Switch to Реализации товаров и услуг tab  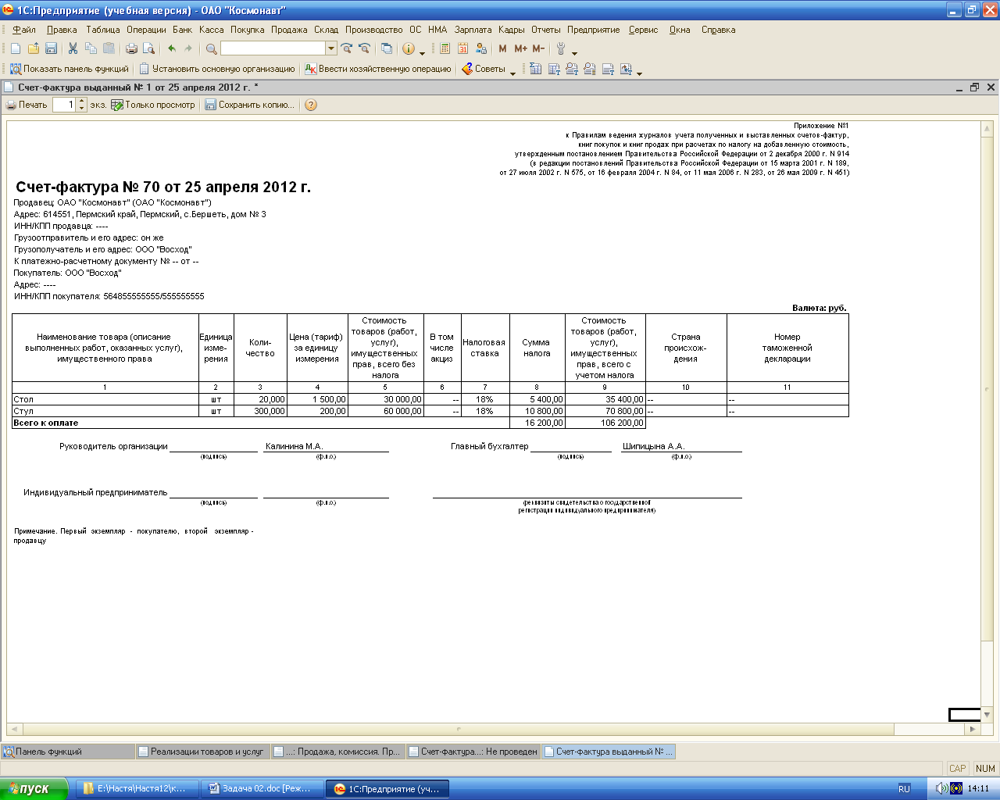[x=202, y=752]
